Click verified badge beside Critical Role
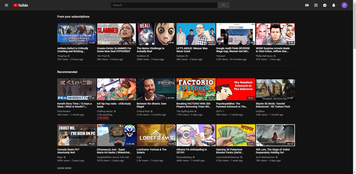Viewport: 356px width, 174px height. point(151,111)
